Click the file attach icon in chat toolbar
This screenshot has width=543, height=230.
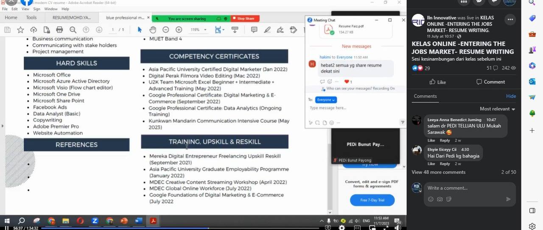[325, 123]
